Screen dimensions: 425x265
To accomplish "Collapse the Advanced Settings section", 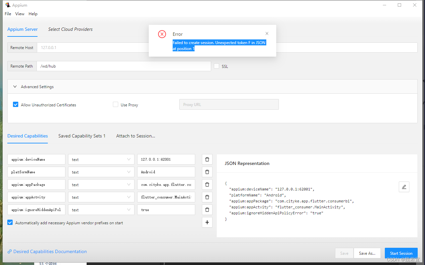I will coord(15,86).
